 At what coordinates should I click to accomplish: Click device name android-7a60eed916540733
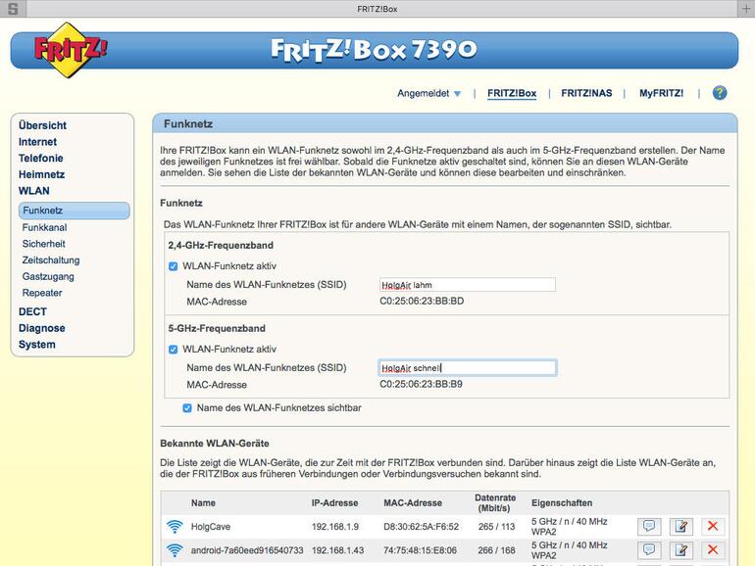pos(247,550)
